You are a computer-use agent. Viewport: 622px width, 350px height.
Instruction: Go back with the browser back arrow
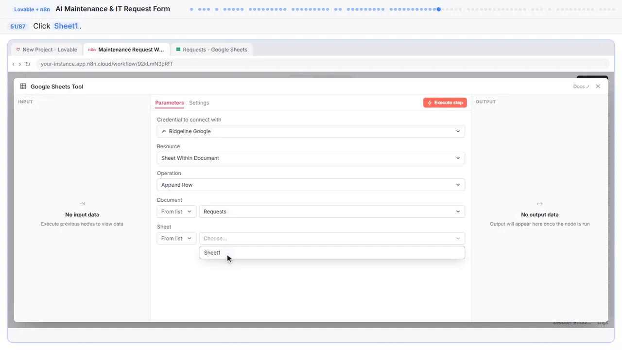13,64
